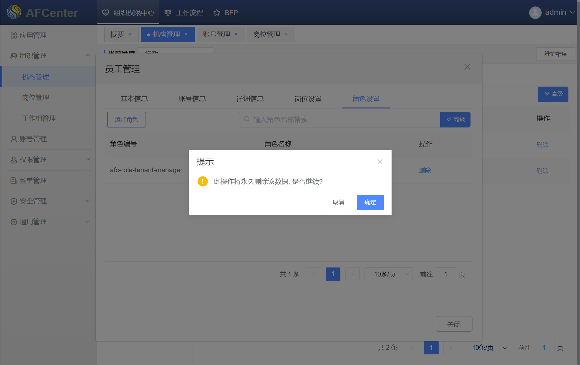Collapse the 组织管理 sidebar section
Viewport: 580px width, 365px height.
[x=88, y=55]
